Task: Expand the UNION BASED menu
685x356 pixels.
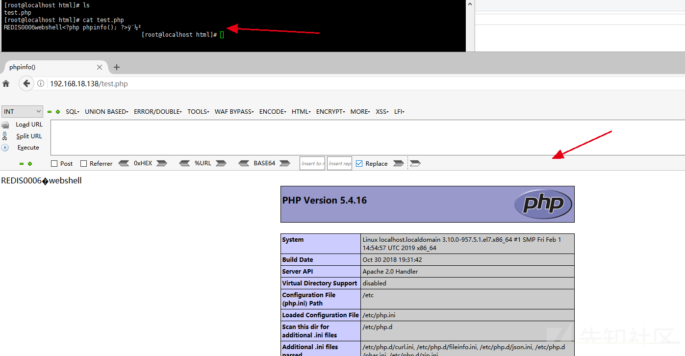Action: [106, 112]
